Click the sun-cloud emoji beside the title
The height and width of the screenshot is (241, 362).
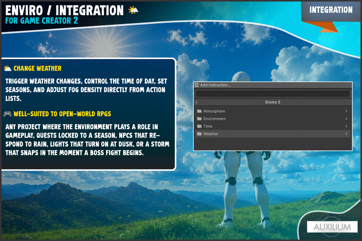pyautogui.click(x=133, y=10)
